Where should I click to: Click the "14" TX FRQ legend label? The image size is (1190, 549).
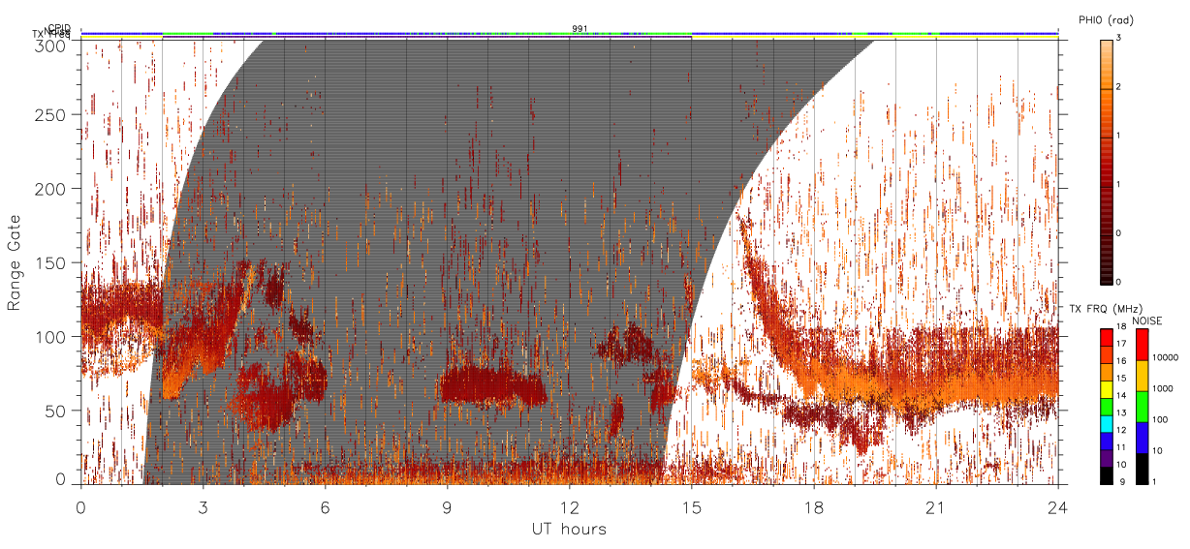pyautogui.click(x=1121, y=395)
